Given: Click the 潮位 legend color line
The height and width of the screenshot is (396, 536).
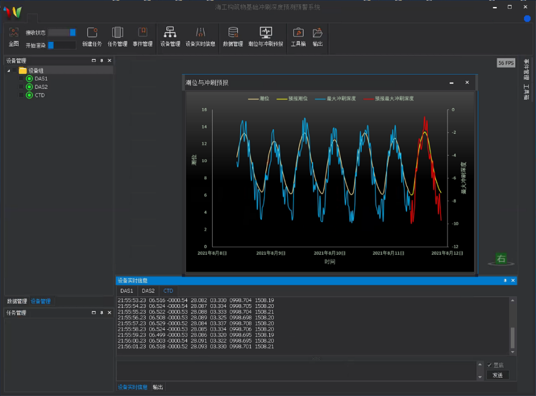Looking at the screenshot, I should pos(253,99).
